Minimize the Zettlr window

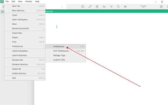[155, 2]
